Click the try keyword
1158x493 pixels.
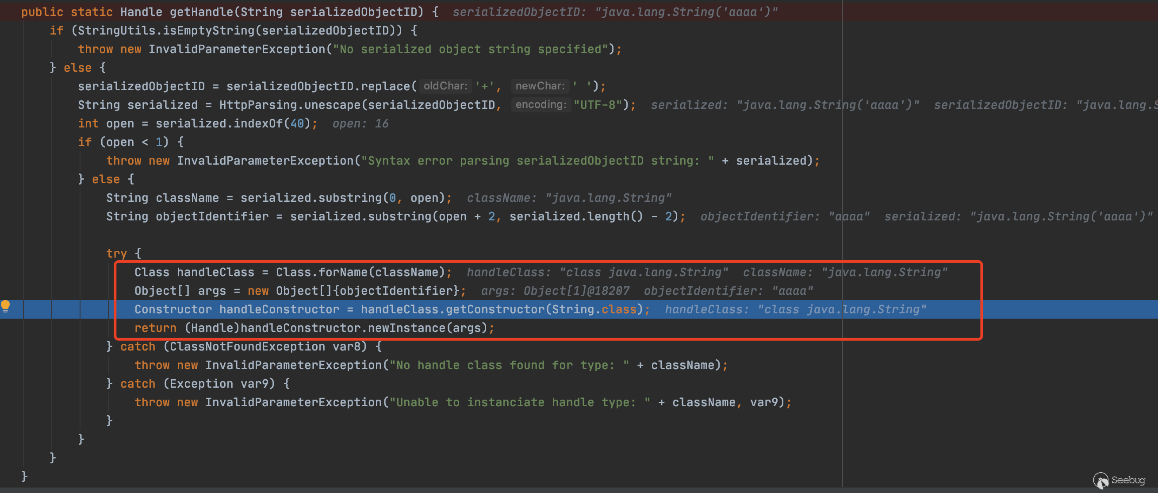[x=116, y=254]
